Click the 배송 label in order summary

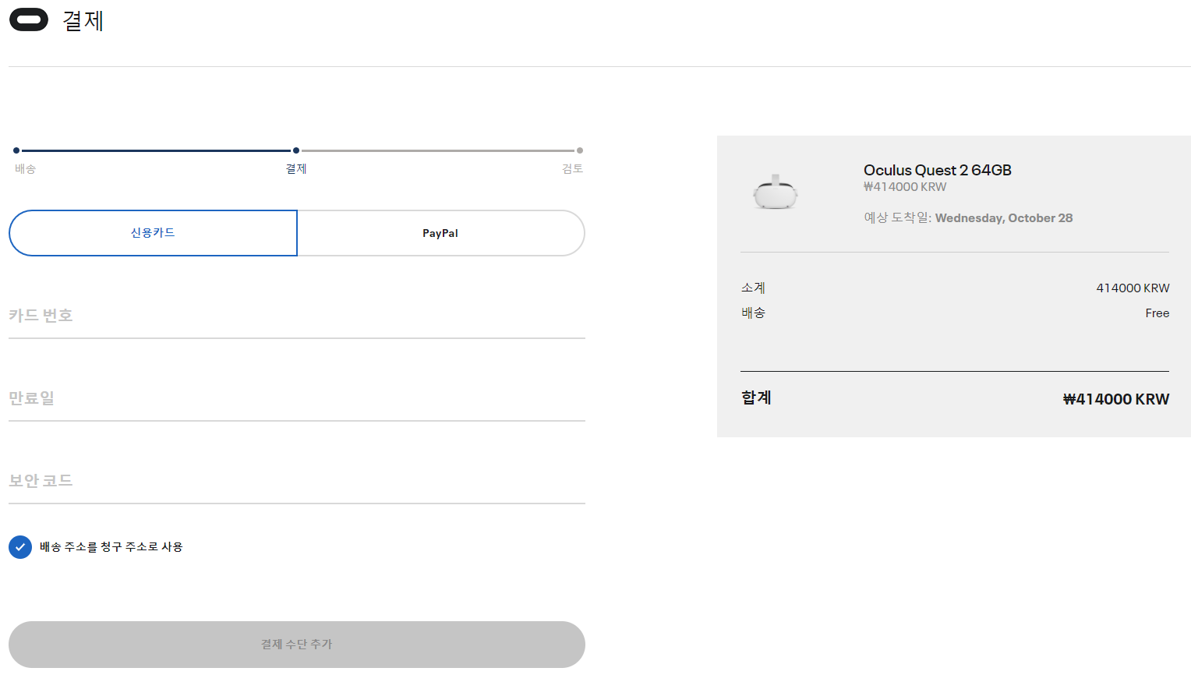pyautogui.click(x=753, y=313)
